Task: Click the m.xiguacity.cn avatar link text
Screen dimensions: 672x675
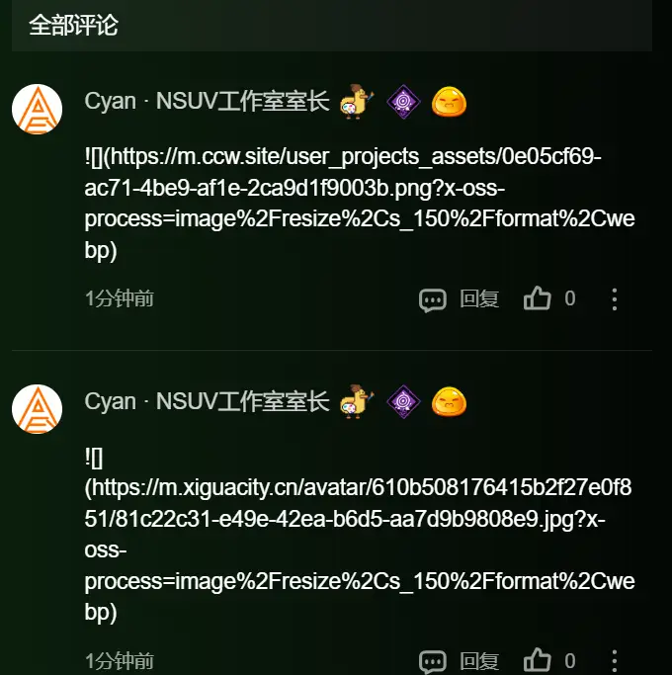Action: pos(360,535)
